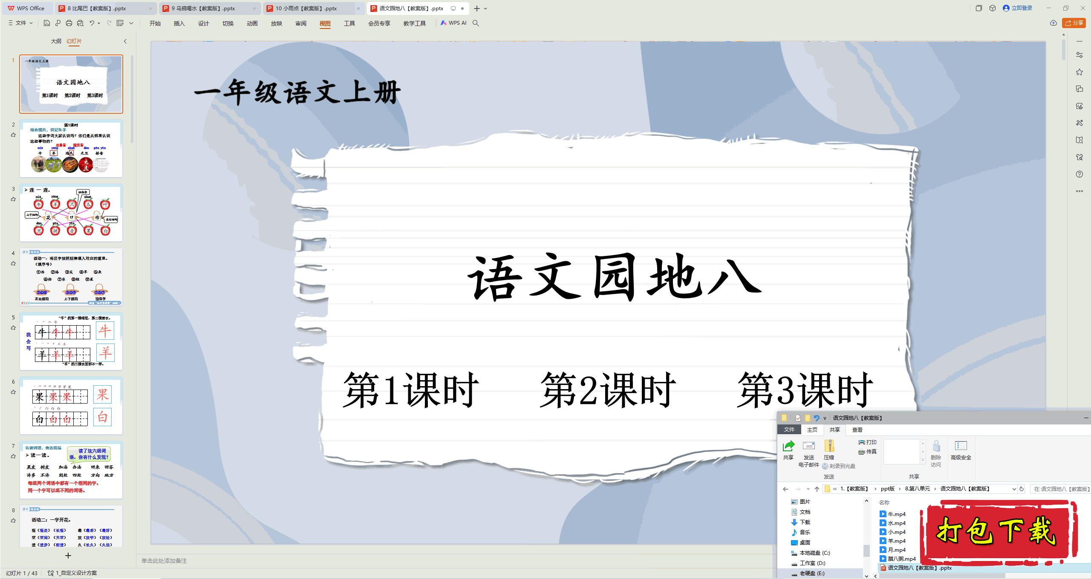
Task: Open the Explorer quick access toolbar dropdown arrow
Action: pos(825,418)
